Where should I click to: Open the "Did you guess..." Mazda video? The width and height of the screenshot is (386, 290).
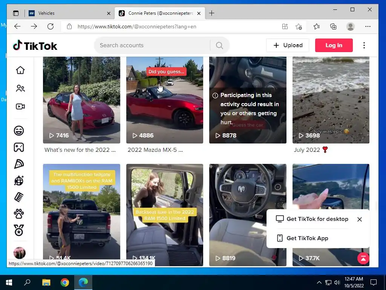165,100
